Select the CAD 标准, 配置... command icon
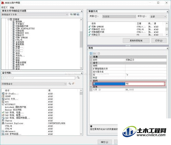Screen dimensions: 171x145 [3, 115]
